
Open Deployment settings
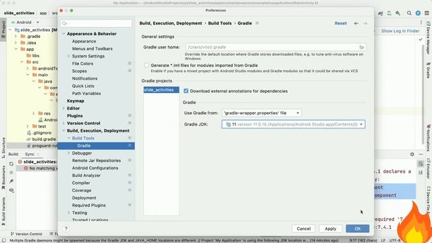[84, 198]
